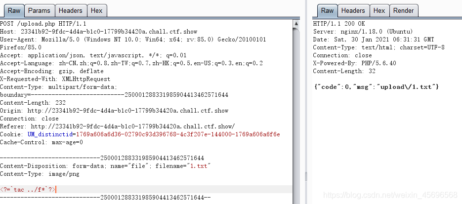Switch to request Raw tab
Screen dimensions: 462x204
point(14,10)
